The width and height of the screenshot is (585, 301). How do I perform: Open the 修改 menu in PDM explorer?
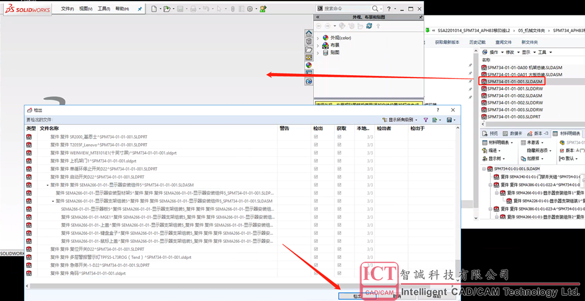513,52
